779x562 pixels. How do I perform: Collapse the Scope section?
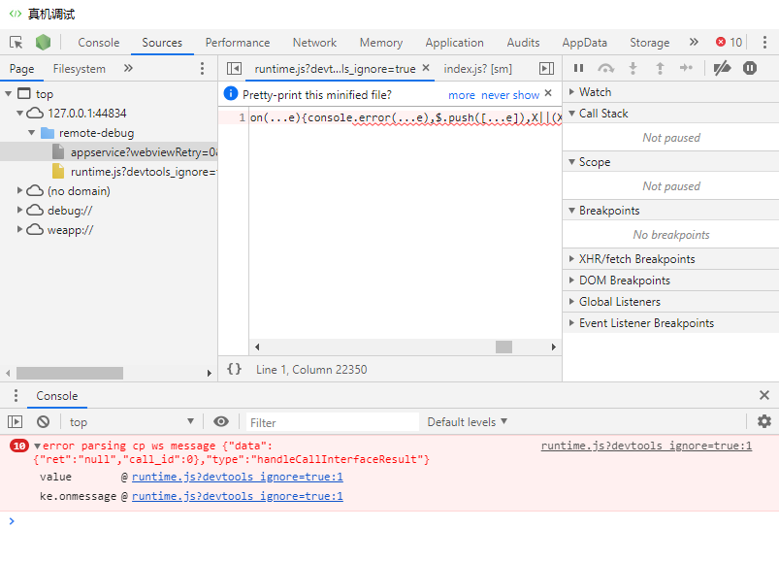click(x=670, y=162)
